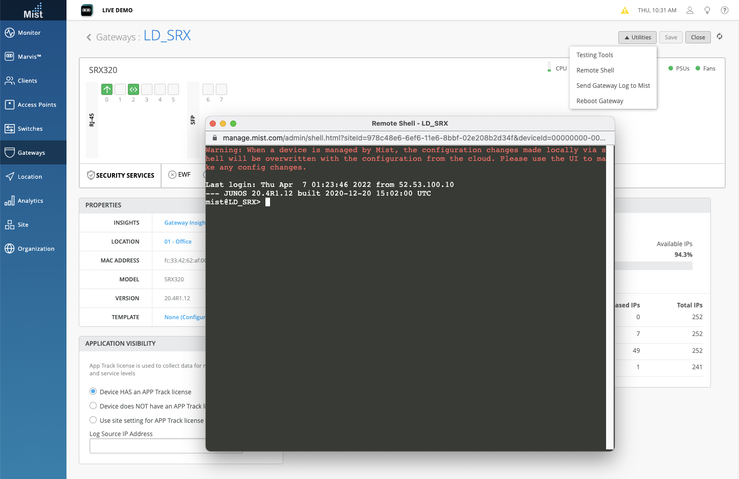Click the Available IPs 94.3% value
Screen dimensions: 739x479
(683, 255)
